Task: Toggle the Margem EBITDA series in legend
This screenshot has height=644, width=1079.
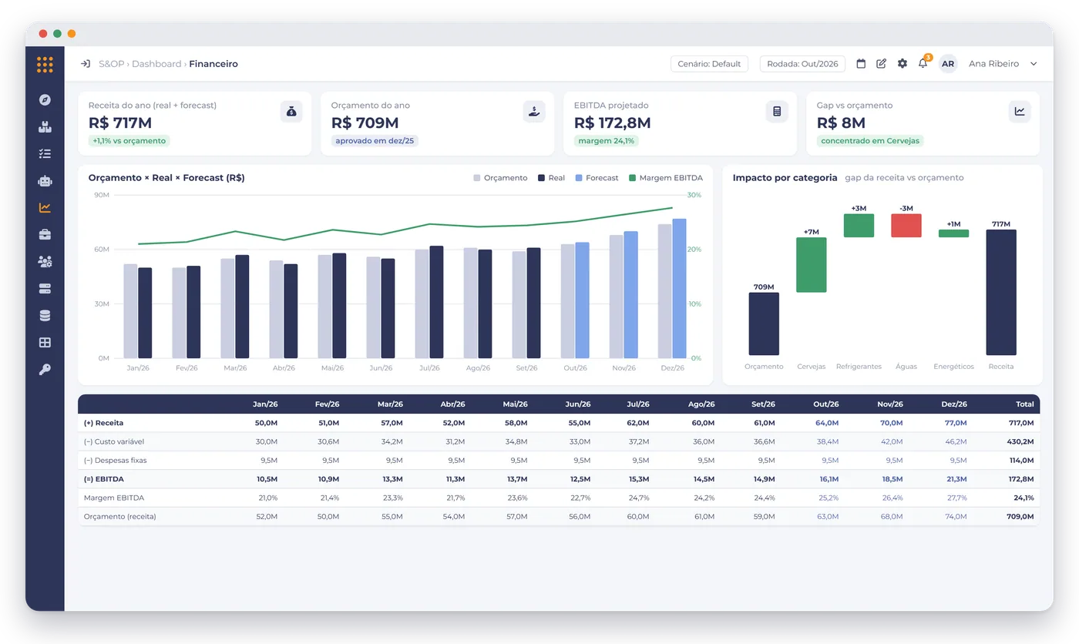Action: [x=666, y=178]
